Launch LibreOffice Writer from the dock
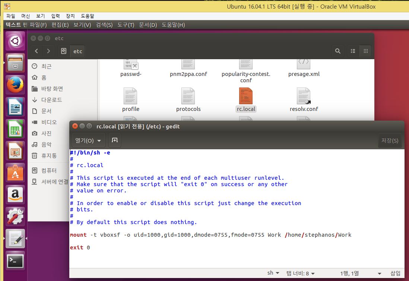 [x=15, y=107]
